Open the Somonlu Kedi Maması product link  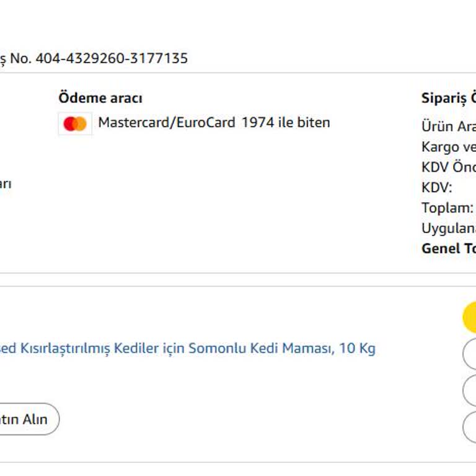point(187,348)
